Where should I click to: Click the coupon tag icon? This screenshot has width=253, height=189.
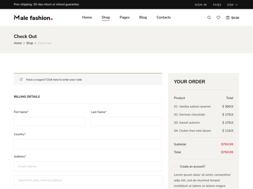pos(21,79)
